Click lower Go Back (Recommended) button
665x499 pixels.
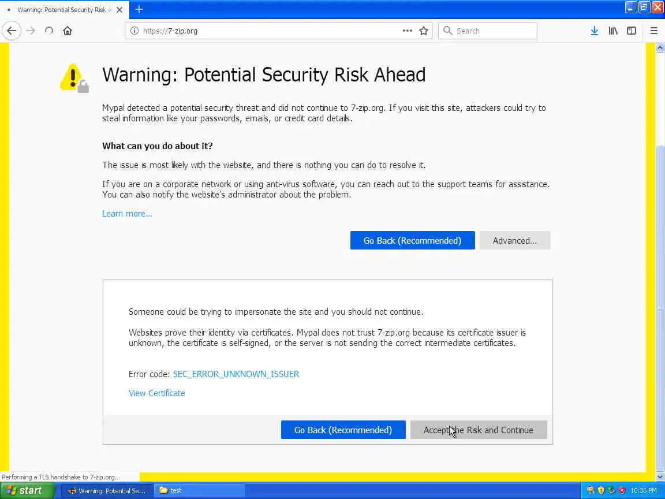tap(343, 430)
